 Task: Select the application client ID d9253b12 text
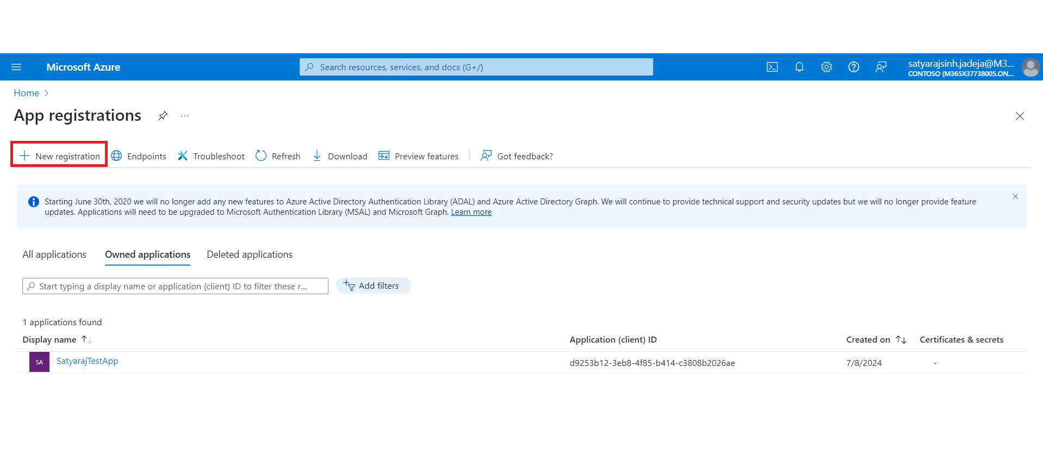[652, 363]
